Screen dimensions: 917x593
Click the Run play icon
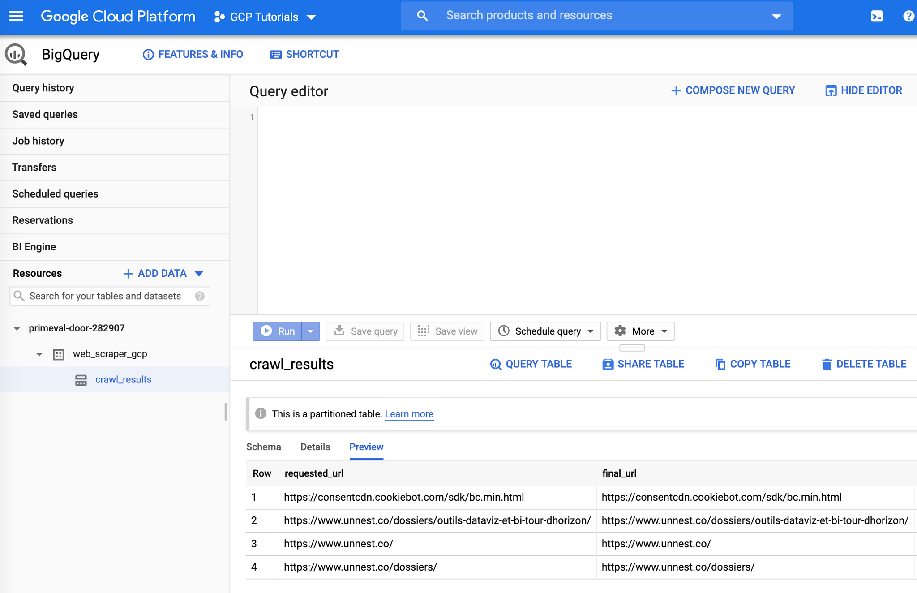click(x=266, y=331)
